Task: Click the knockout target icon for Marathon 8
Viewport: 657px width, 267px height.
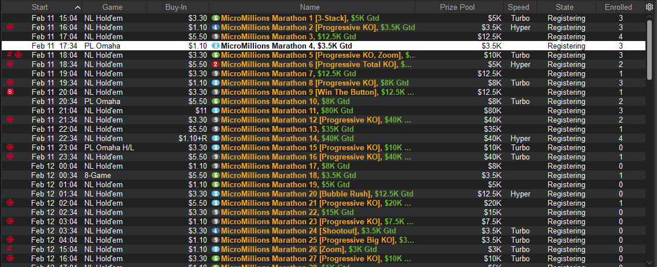Action: coord(10,83)
